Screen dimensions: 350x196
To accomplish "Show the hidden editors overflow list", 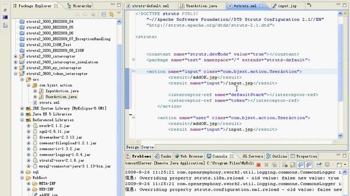I will [x=309, y=5].
